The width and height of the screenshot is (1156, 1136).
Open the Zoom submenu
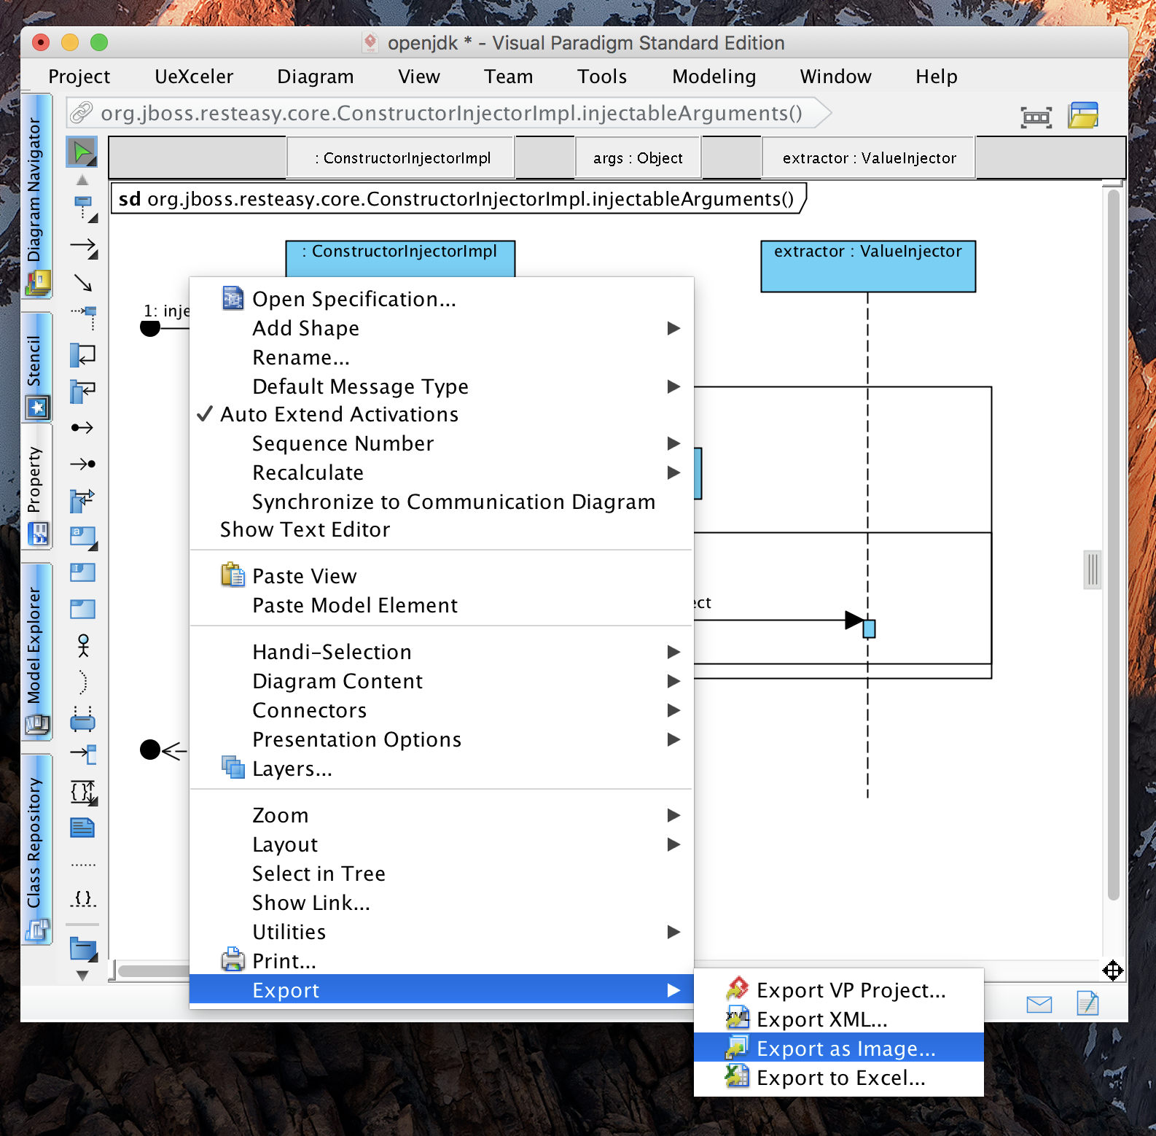(x=440, y=815)
